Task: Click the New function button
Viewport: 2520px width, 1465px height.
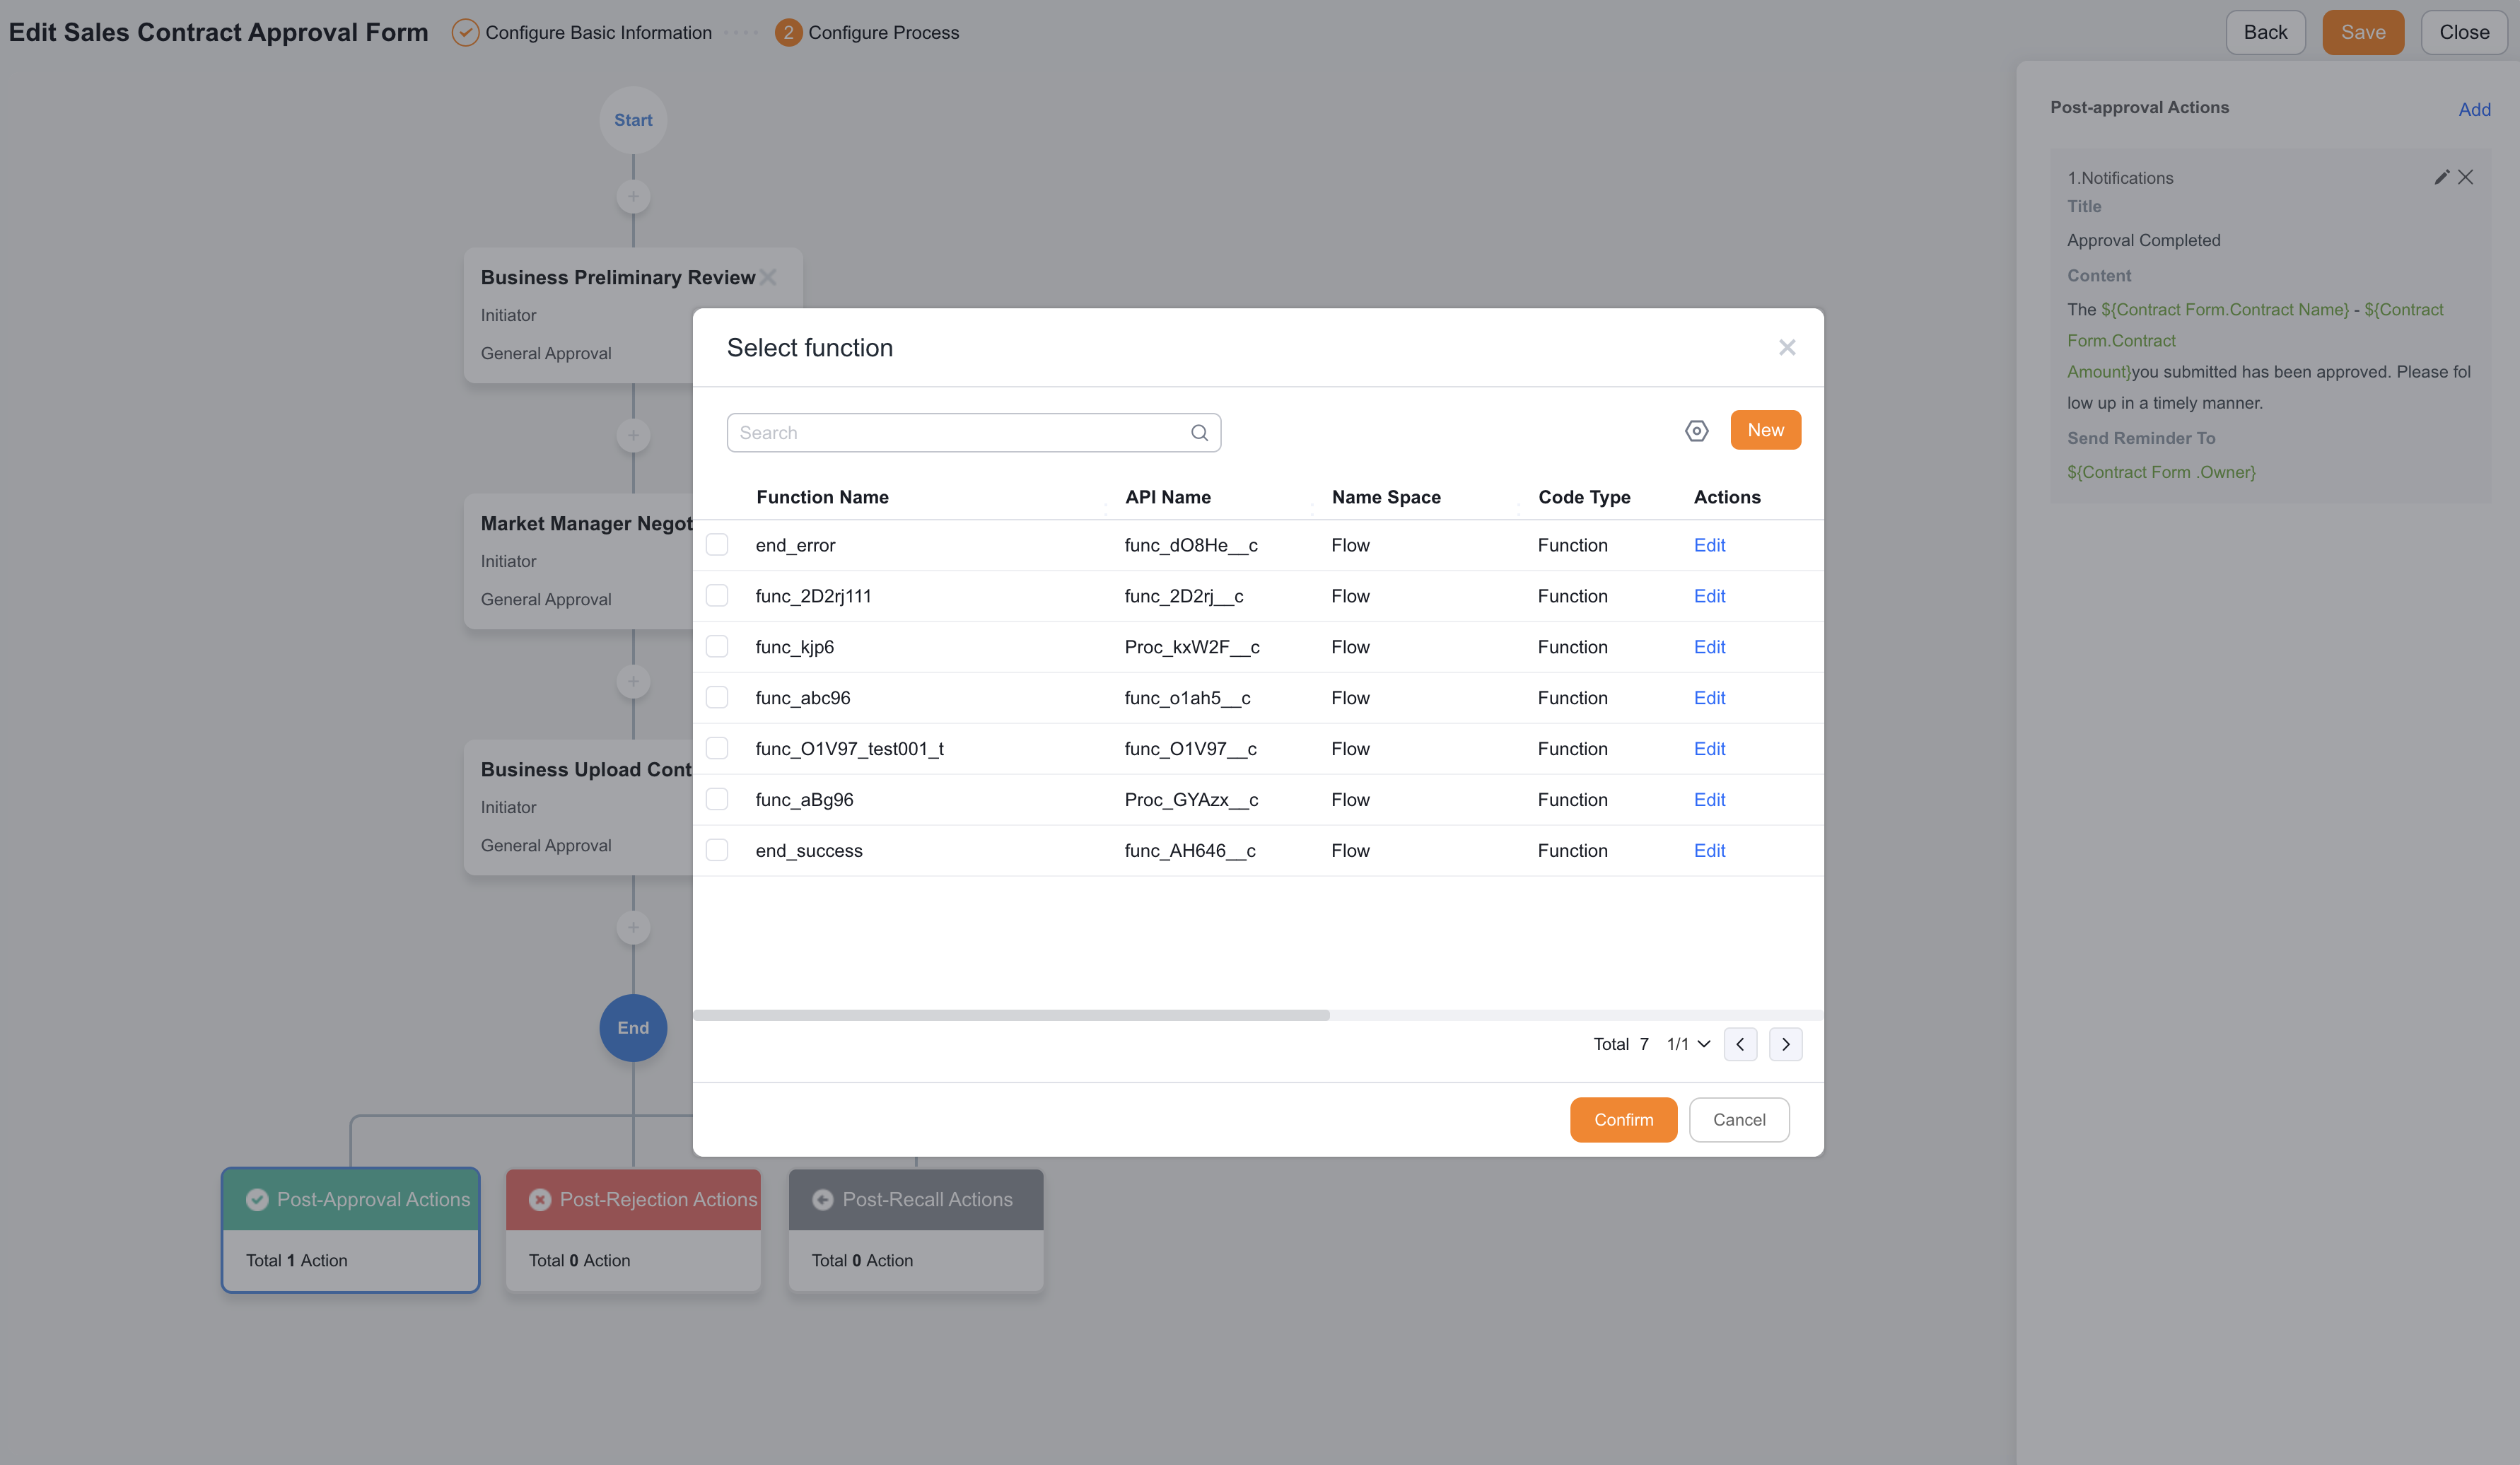Action: coord(1765,430)
